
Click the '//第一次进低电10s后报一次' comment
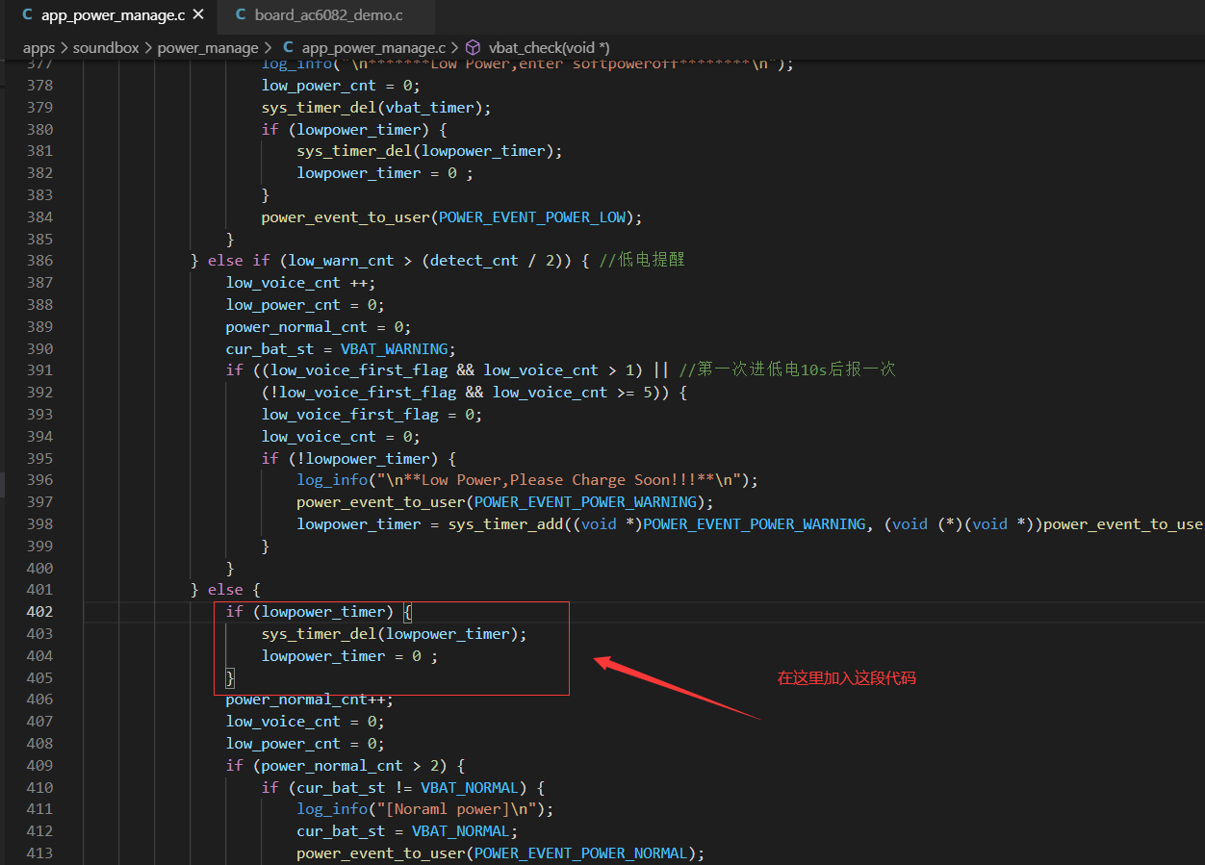787,370
